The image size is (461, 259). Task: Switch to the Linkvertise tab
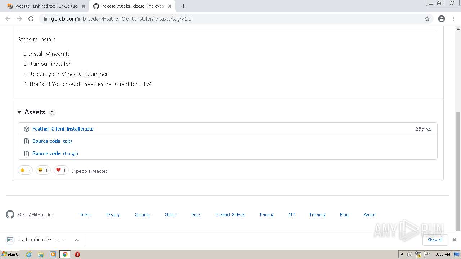tap(45, 6)
